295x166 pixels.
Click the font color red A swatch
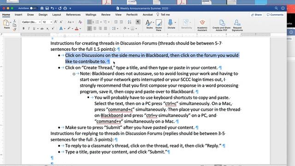pyautogui.click(x=77, y=29)
